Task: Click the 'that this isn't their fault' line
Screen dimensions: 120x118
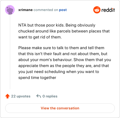Action: coord(63,54)
